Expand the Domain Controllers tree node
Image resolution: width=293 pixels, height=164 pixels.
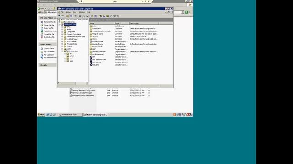pyautogui.click(x=62, y=34)
